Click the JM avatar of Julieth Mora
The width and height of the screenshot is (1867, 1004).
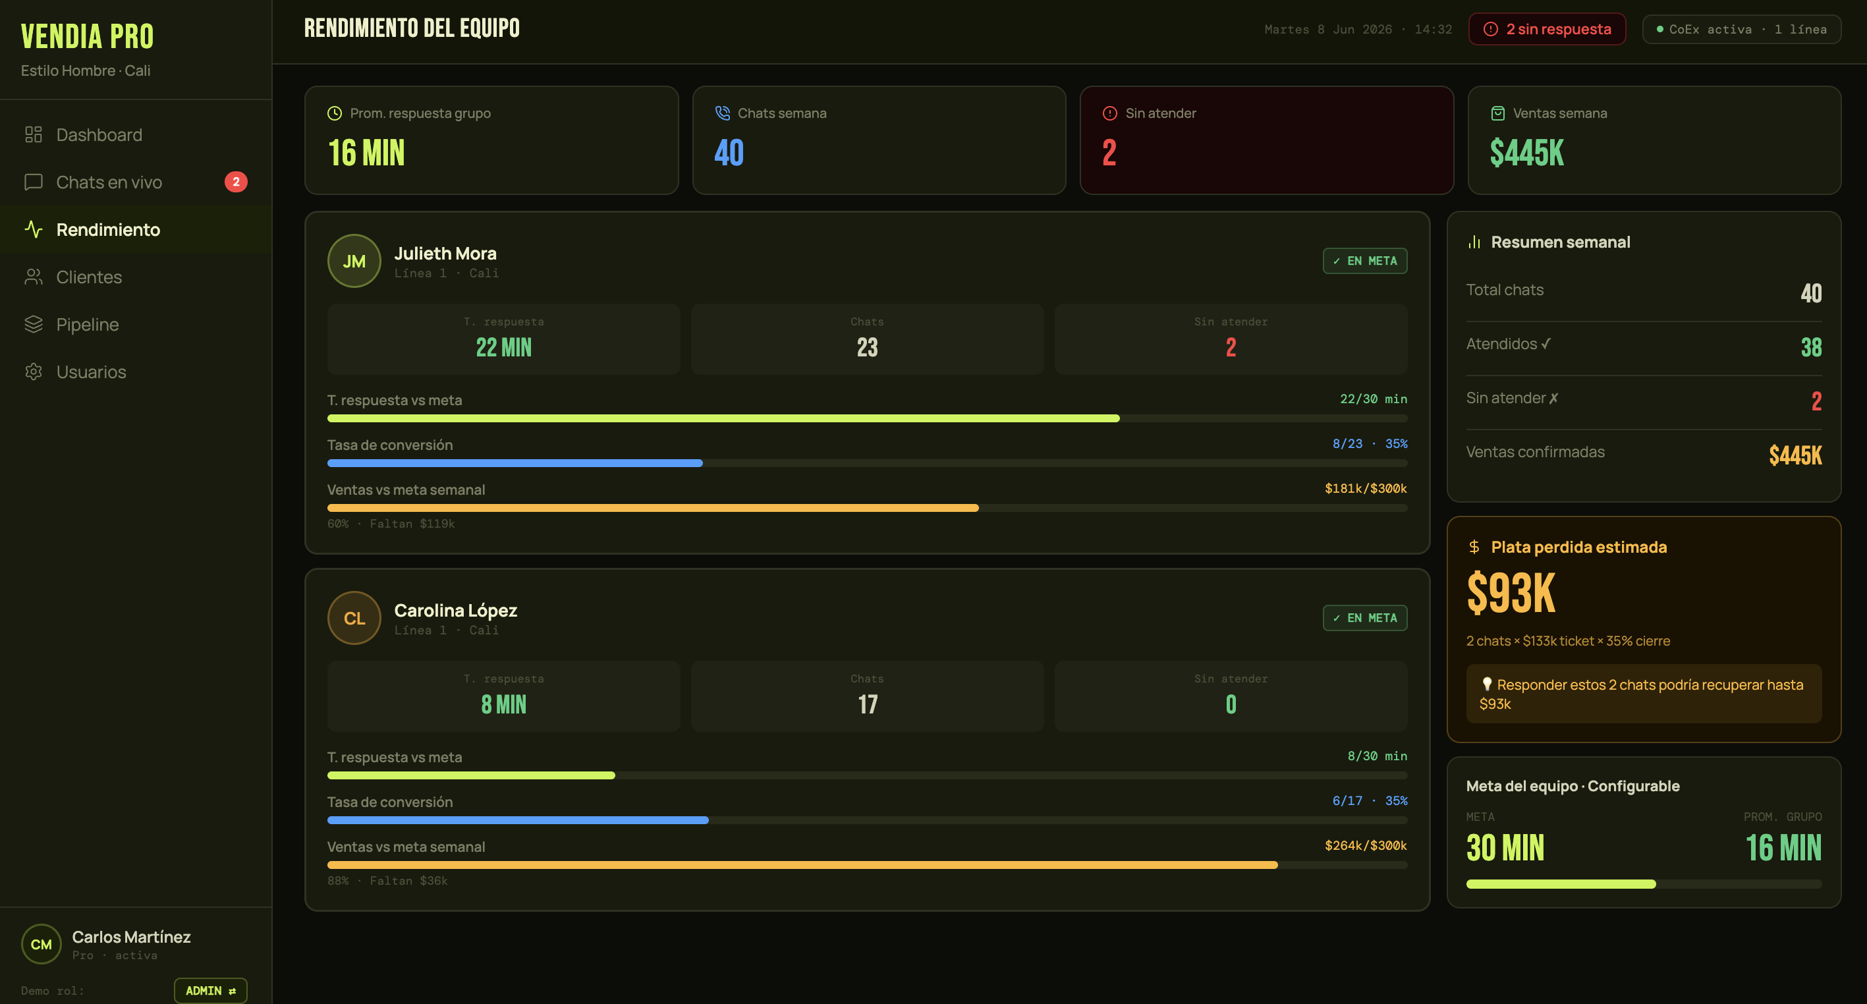(354, 261)
